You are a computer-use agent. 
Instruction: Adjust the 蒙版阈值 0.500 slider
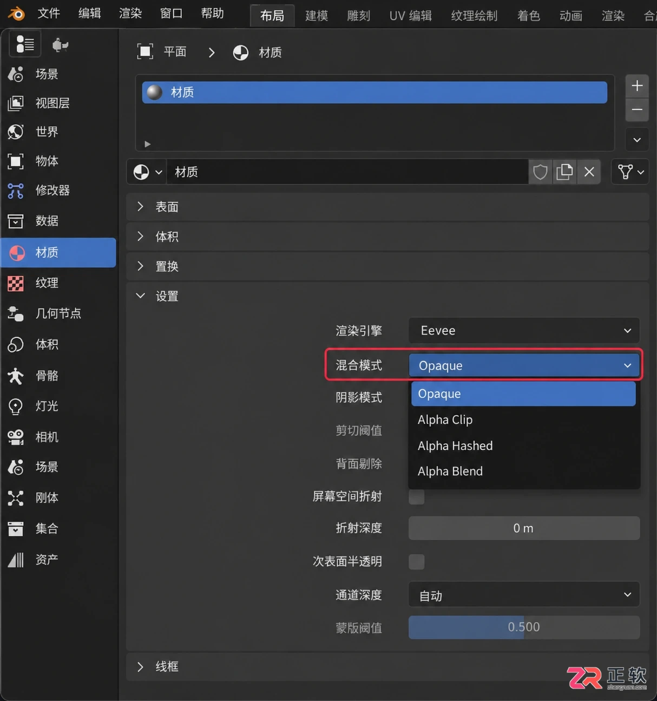tap(524, 627)
